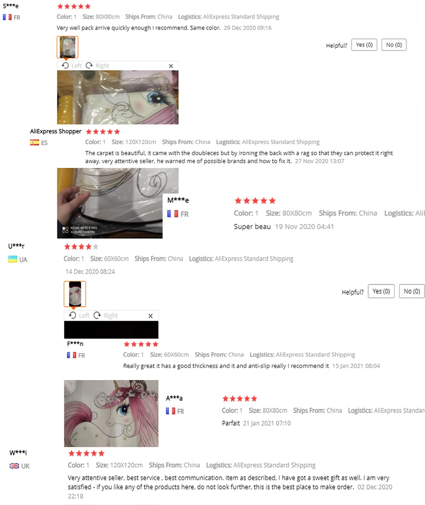This screenshot has width=425, height=505.
Task: Open U***r's small review thumbnail
Action: (75, 294)
